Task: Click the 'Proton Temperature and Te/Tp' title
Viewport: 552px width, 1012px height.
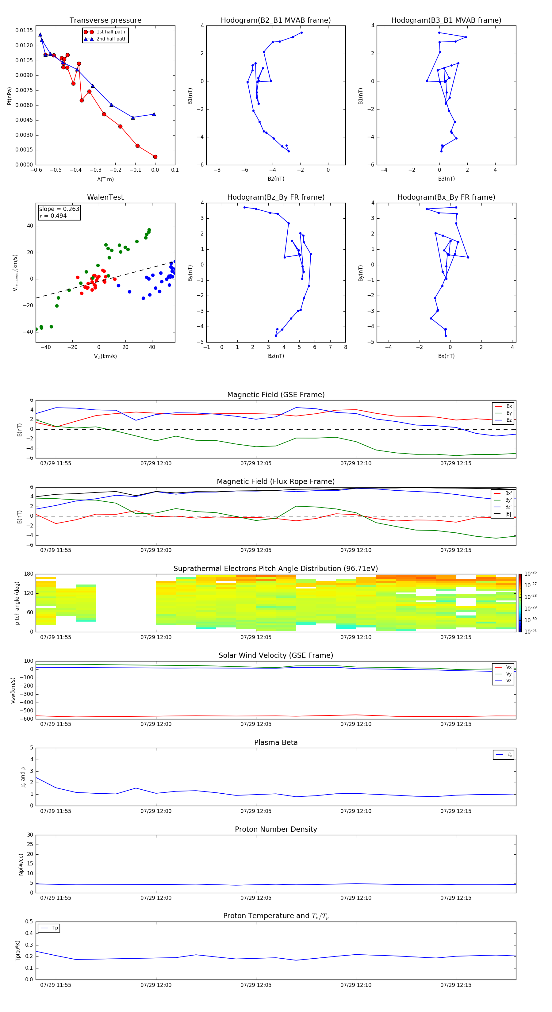Action: 276,916
